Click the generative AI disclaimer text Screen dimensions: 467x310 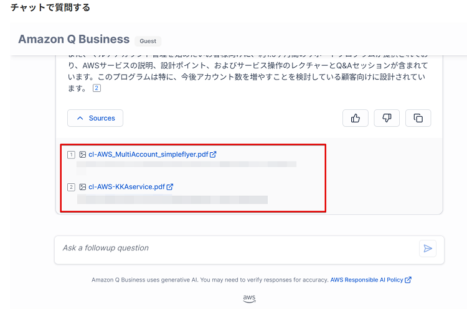210,280
